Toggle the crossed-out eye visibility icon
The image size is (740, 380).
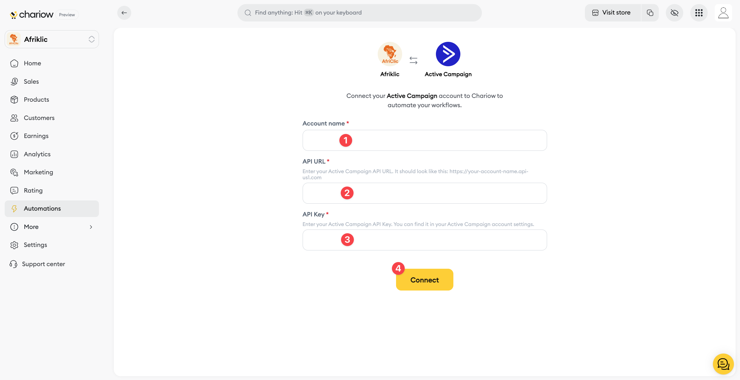(x=674, y=13)
